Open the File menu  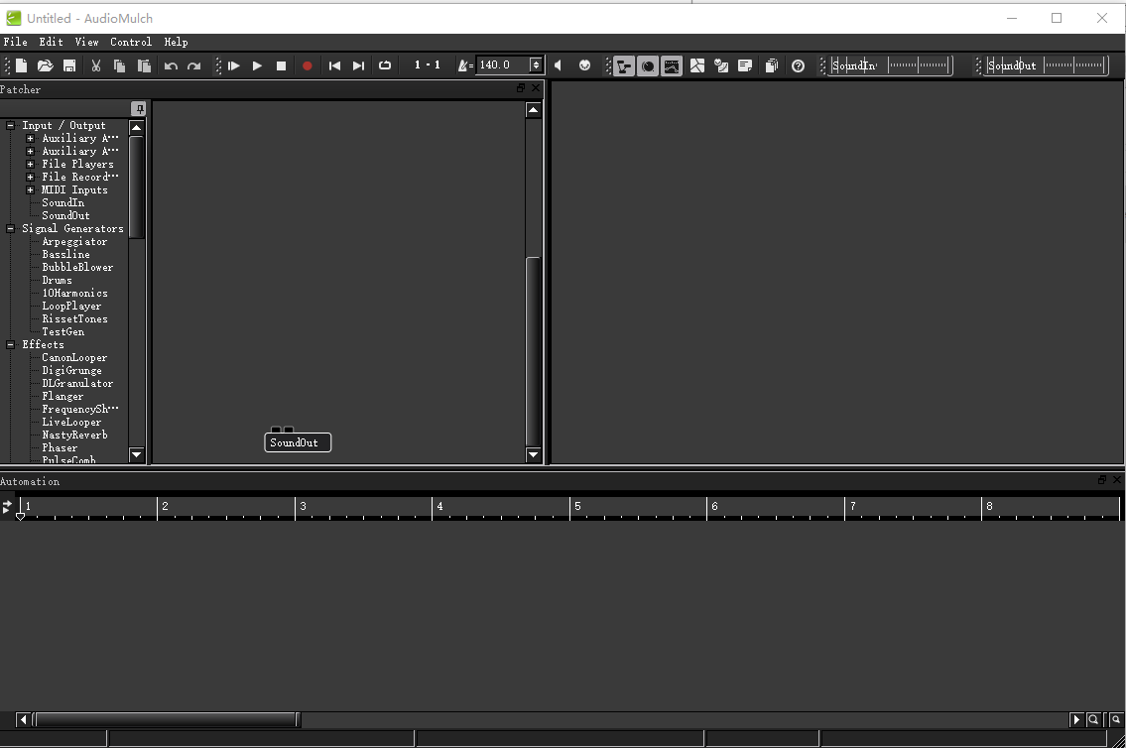click(16, 42)
